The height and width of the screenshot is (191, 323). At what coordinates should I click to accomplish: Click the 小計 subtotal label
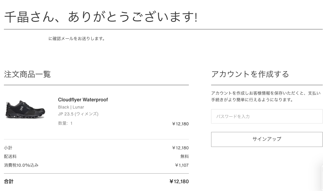[8, 148]
